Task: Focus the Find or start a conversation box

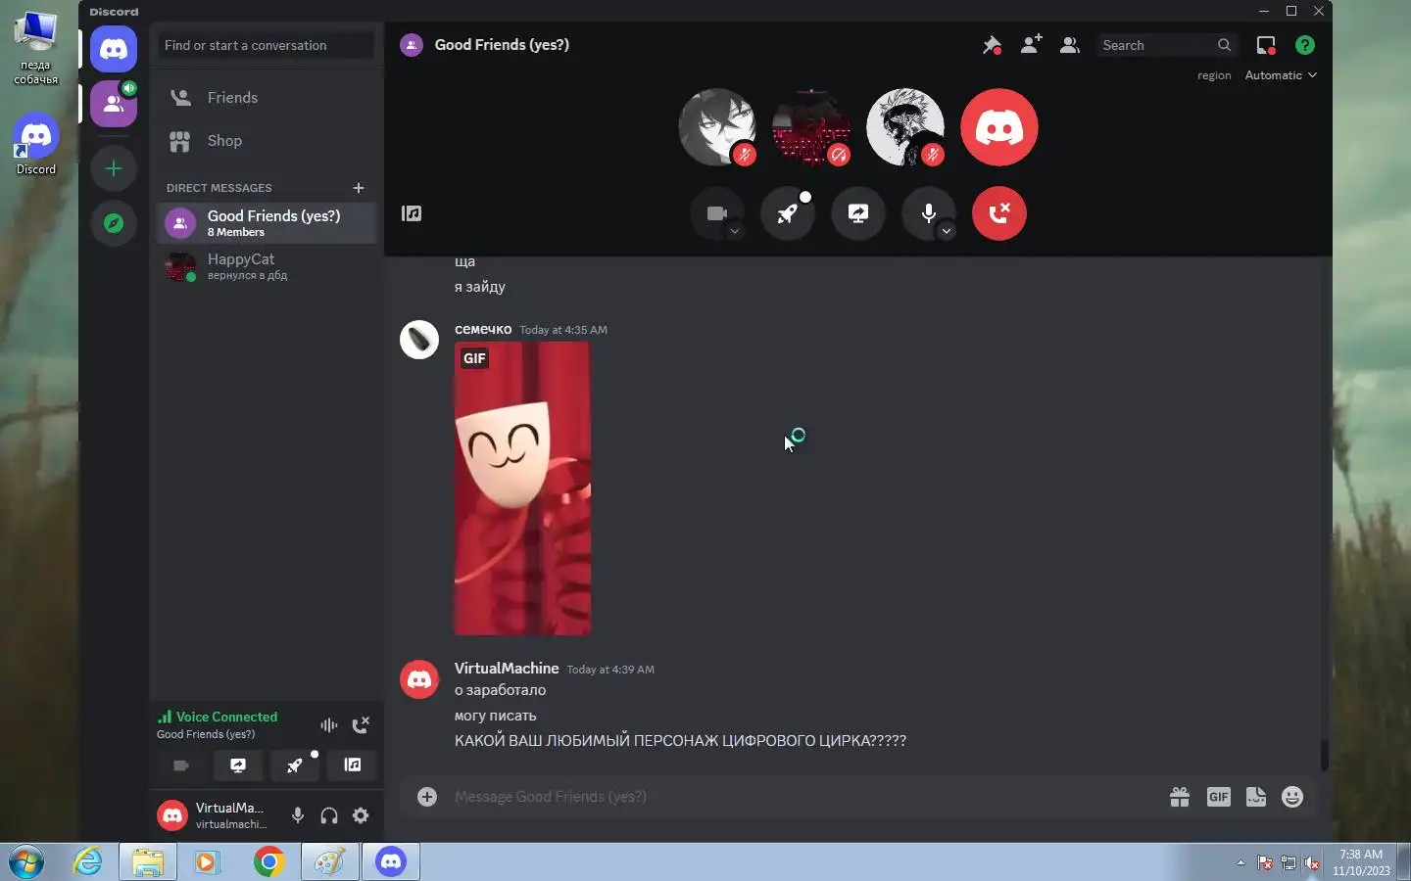Action: coord(267,45)
